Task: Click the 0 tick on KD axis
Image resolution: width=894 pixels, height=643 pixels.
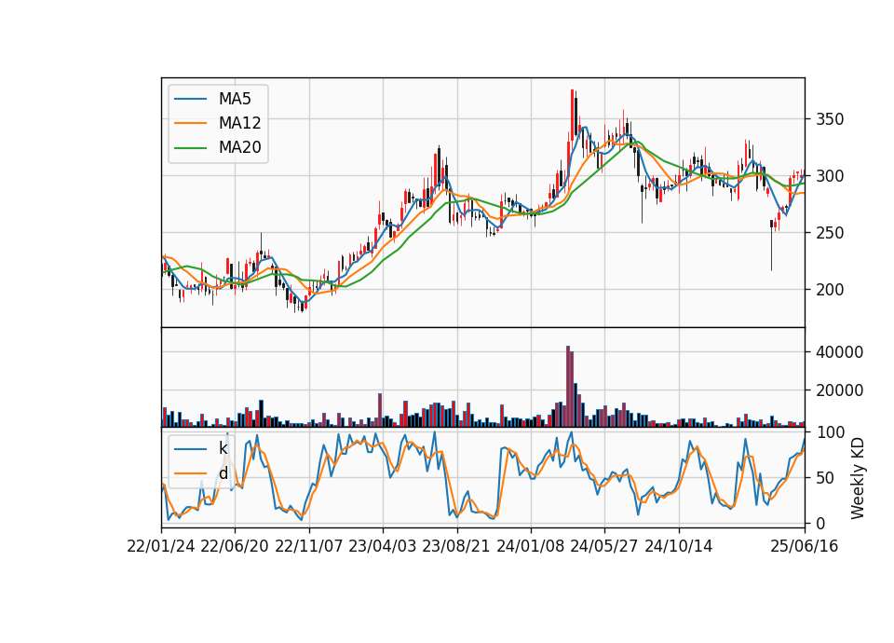Action: point(820,523)
